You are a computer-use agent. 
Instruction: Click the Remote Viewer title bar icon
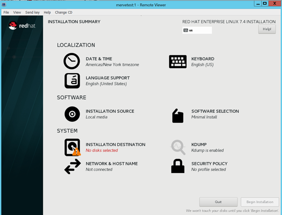[x=4, y=5]
